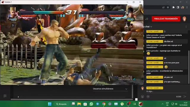Image resolution: width=190 pixels, height=107 pixels.
Task: Click the ESP language indicator in tray
Action: tap(167, 104)
